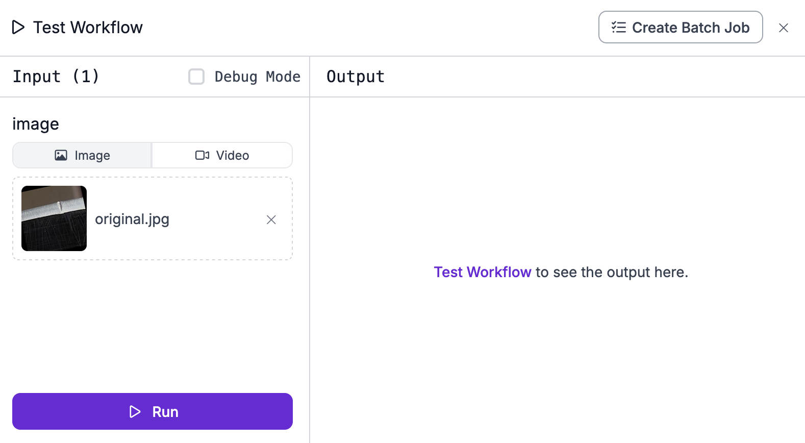Click the play icon beside Test Workflow title
The height and width of the screenshot is (443, 805).
tap(18, 27)
